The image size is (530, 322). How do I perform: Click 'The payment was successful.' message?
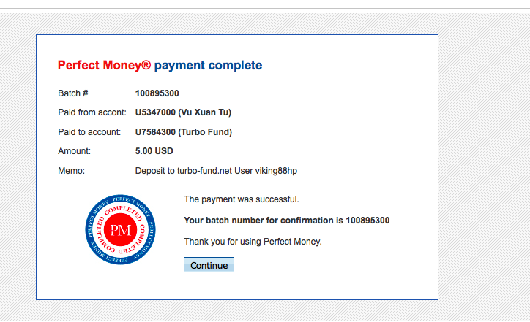242,199
